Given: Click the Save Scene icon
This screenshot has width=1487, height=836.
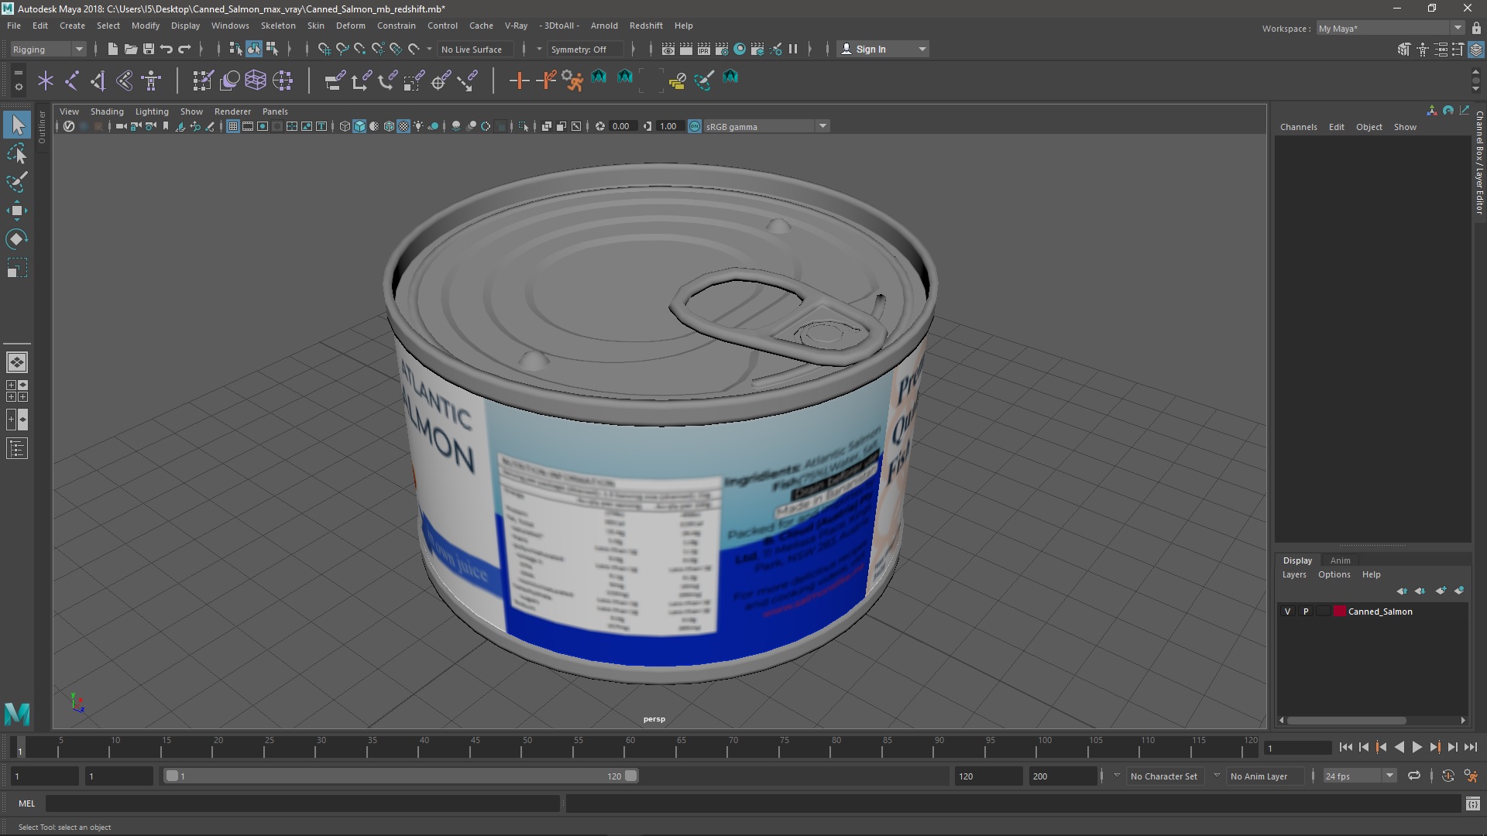Looking at the screenshot, I should click(149, 49).
